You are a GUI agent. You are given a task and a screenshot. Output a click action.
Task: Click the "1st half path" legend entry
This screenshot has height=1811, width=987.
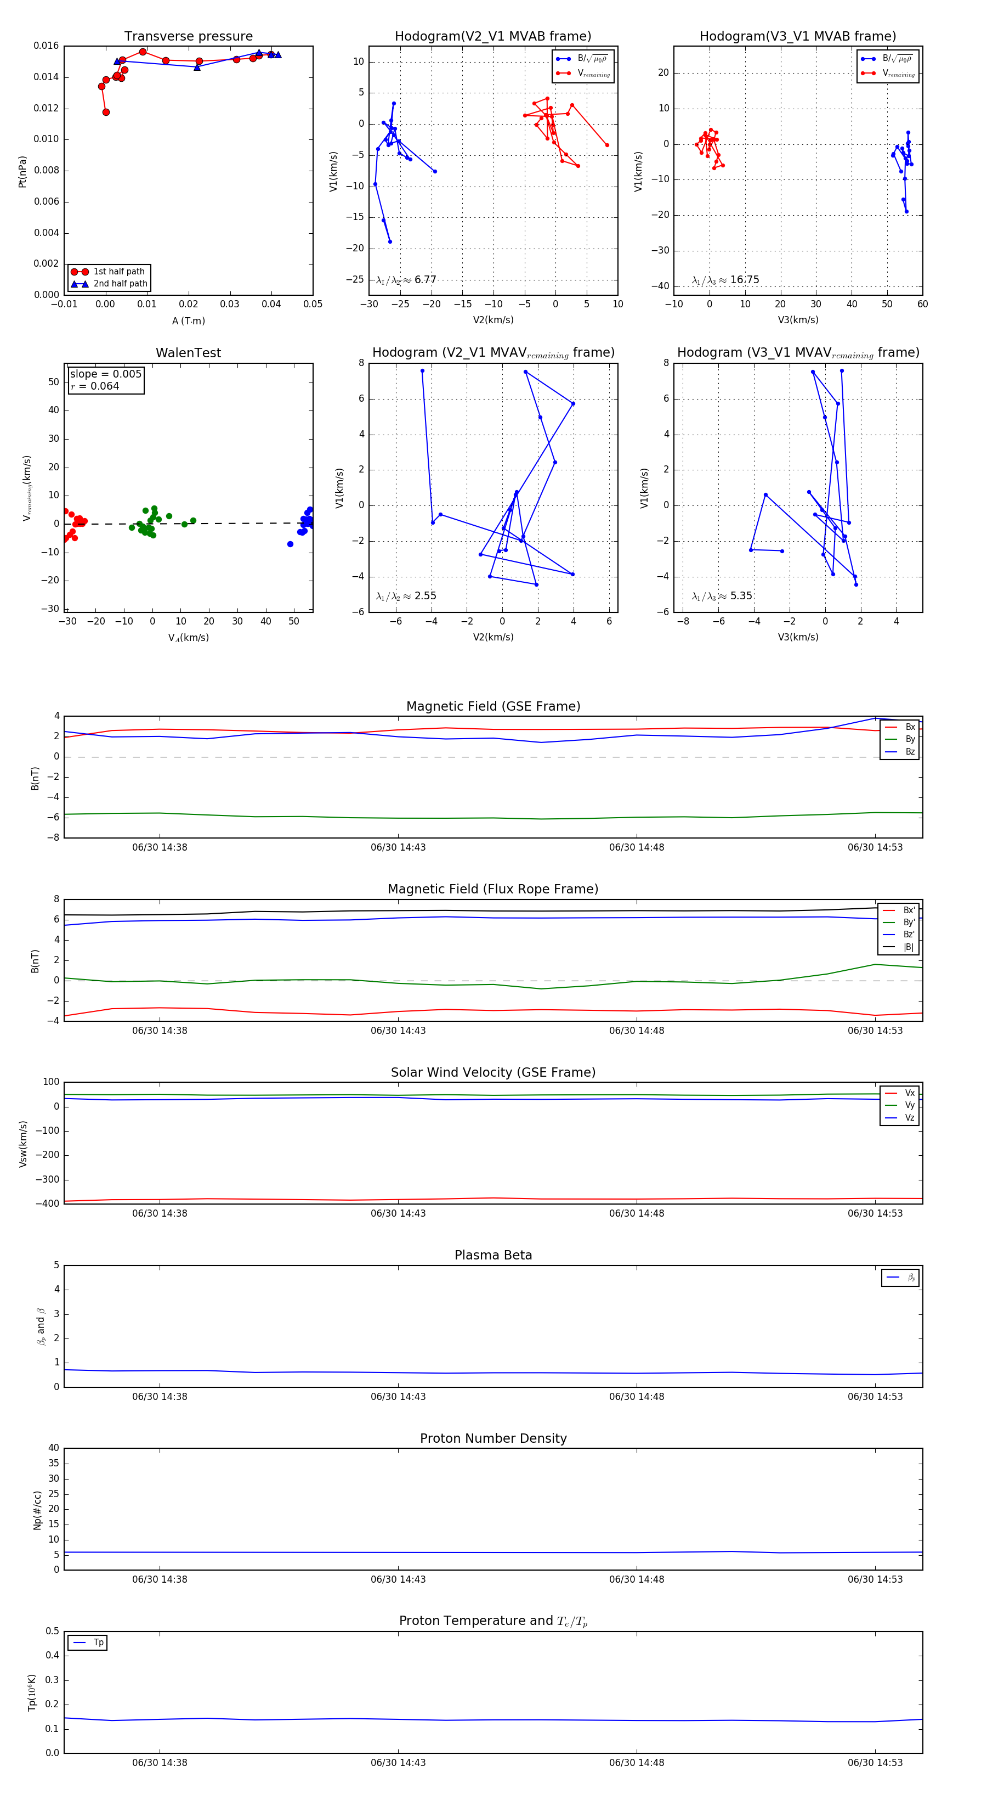pyautogui.click(x=109, y=271)
